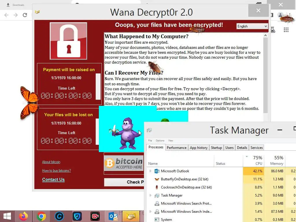
Task: Click the butterfly on the desktop
Action: (x=30, y=103)
